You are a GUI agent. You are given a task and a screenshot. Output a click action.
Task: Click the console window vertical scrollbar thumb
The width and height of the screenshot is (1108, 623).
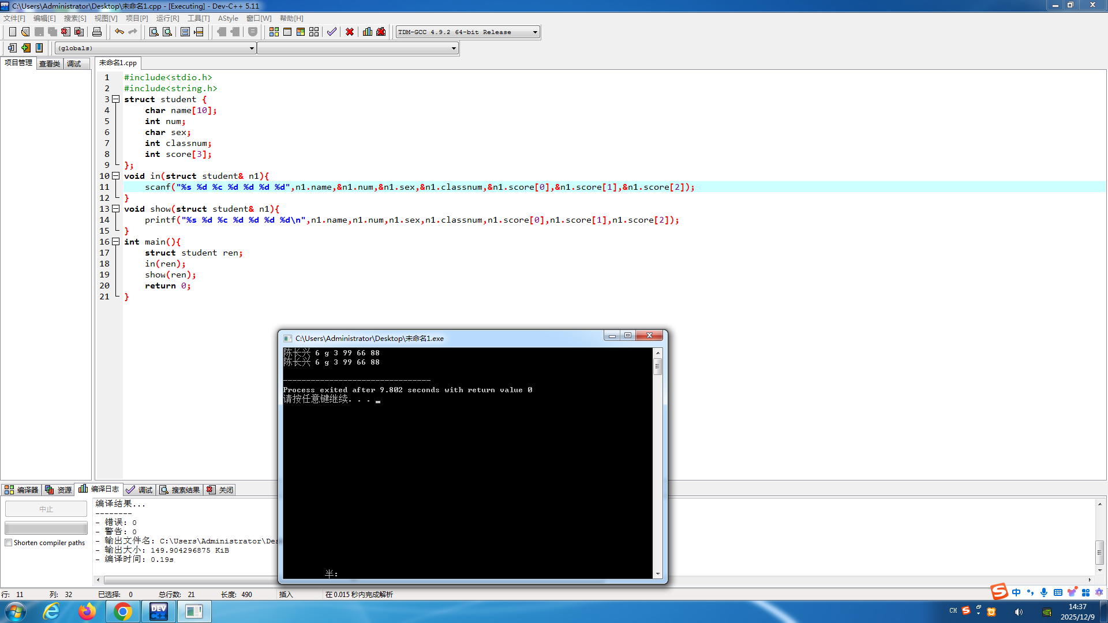pos(657,366)
